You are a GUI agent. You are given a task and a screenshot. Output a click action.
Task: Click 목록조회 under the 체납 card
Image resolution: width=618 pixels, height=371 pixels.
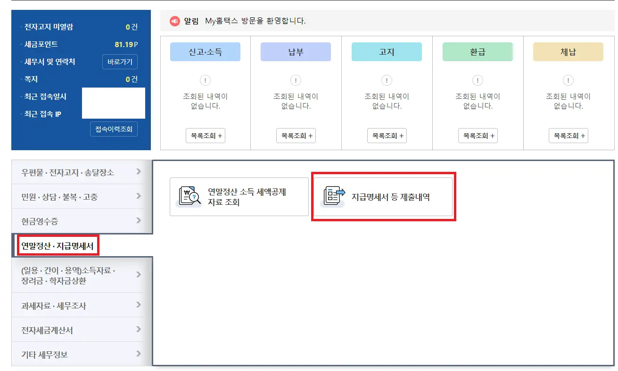pos(568,136)
